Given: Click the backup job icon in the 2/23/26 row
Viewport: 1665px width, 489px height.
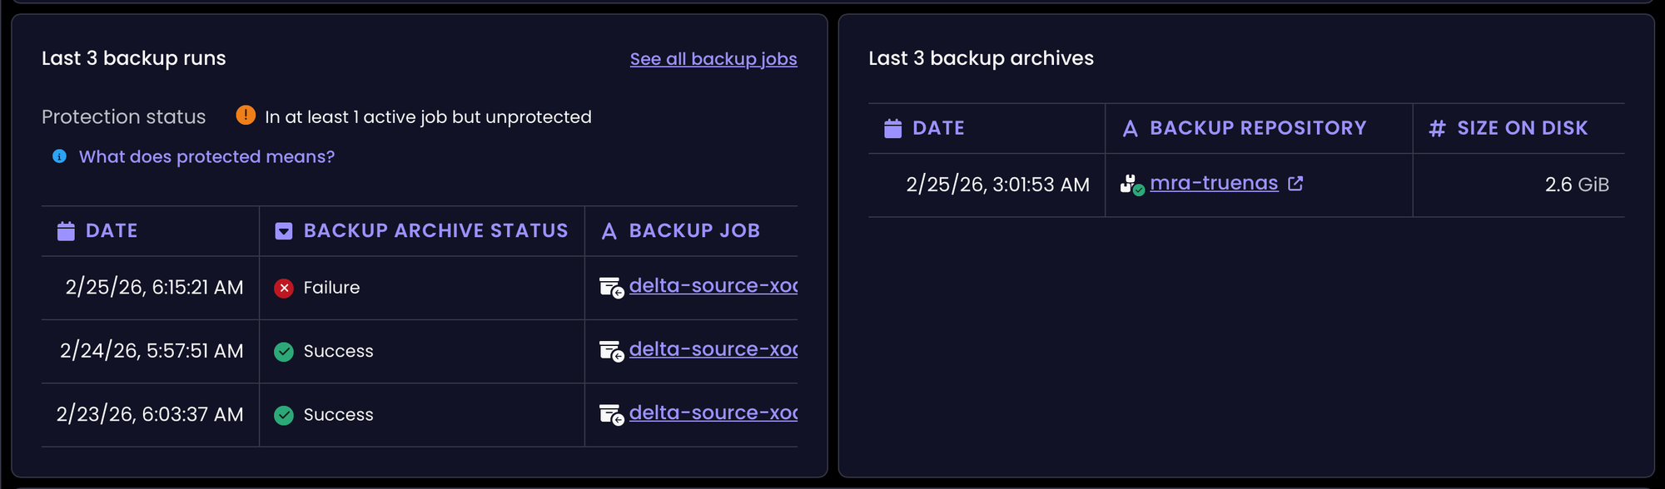Looking at the screenshot, I should (x=611, y=415).
